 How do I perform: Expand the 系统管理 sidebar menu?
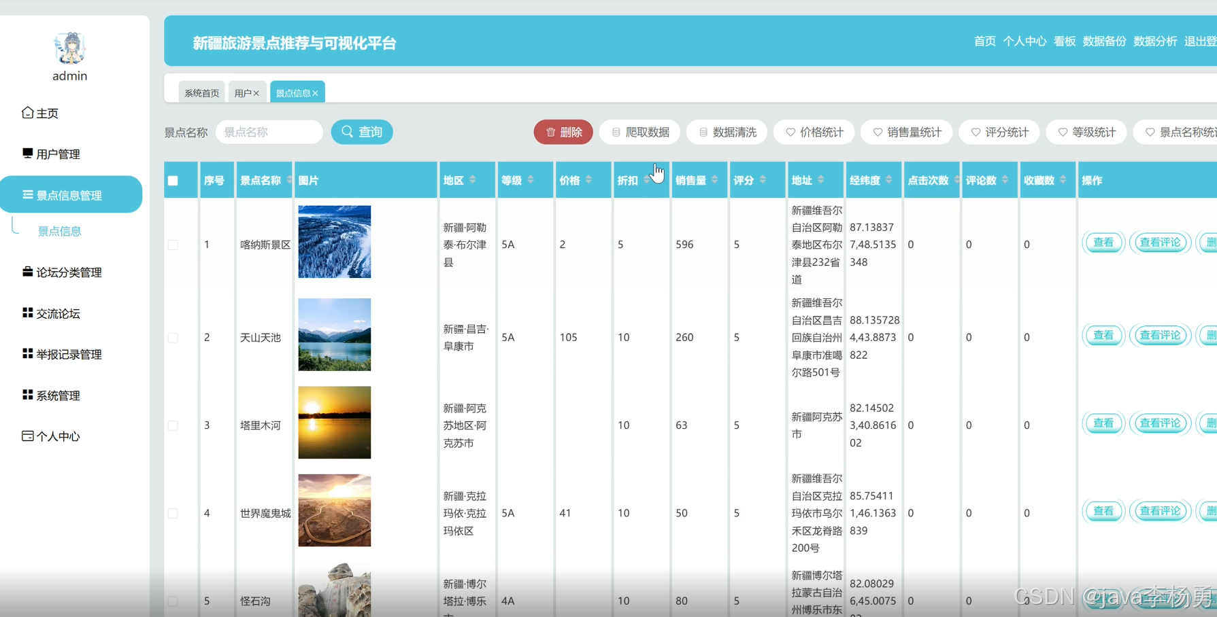point(51,395)
